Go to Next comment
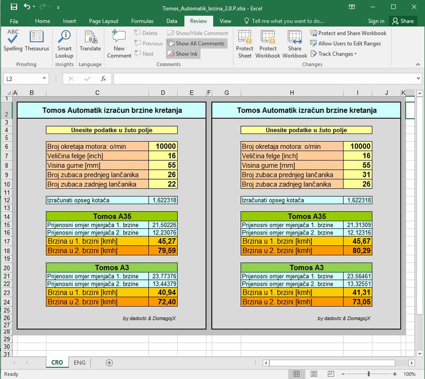Image resolution: width=425 pixels, height=379 pixels. [x=144, y=54]
